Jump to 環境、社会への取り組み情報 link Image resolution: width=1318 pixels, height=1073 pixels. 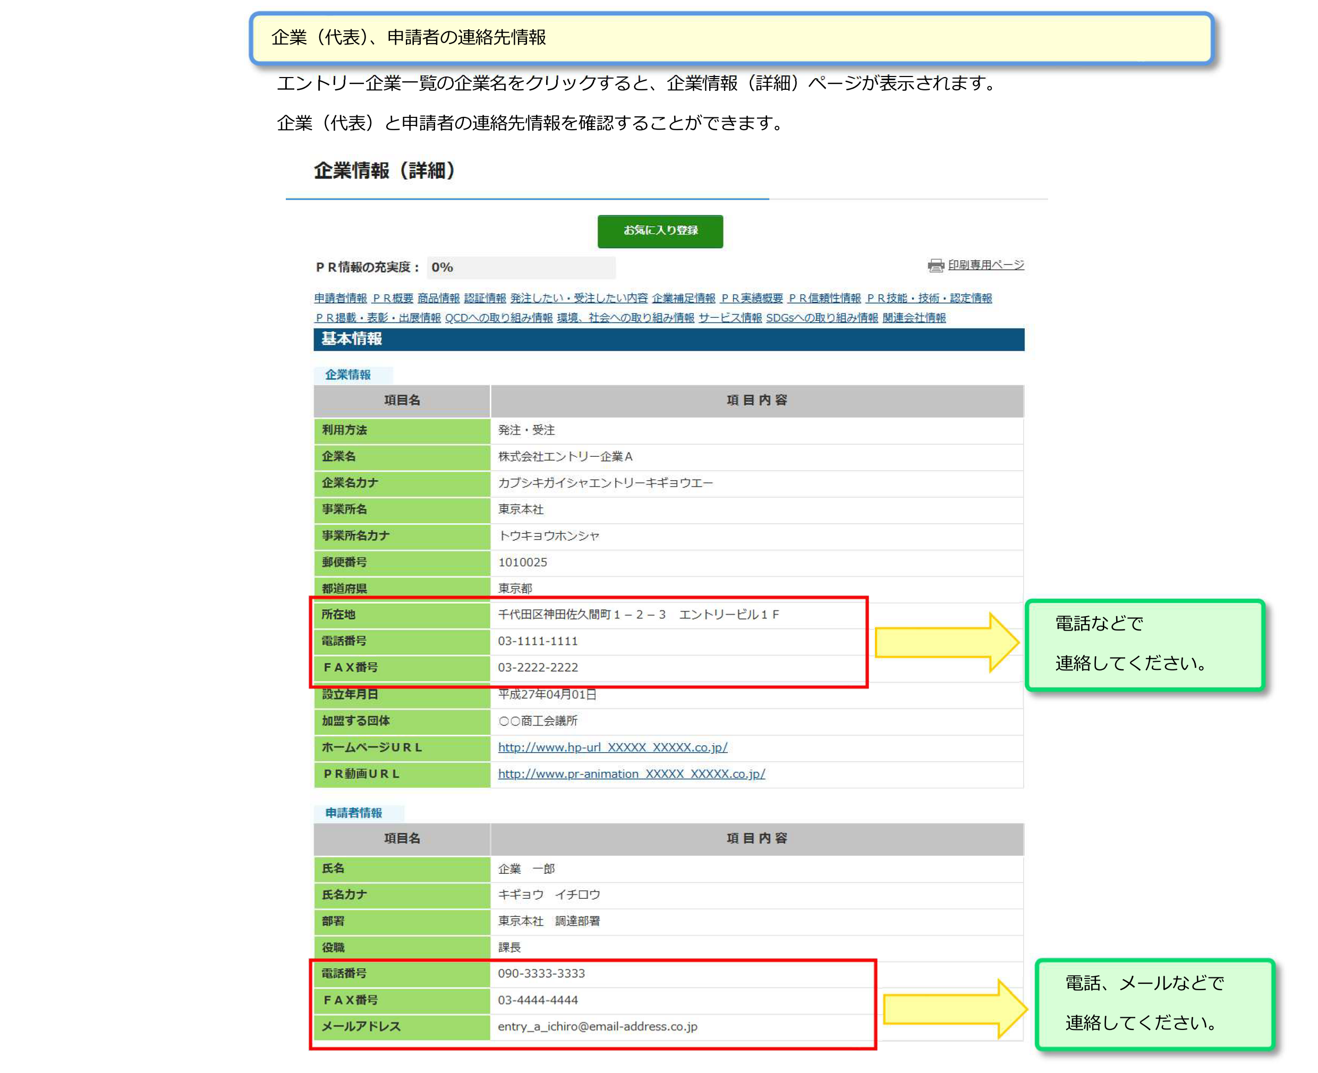tap(625, 318)
